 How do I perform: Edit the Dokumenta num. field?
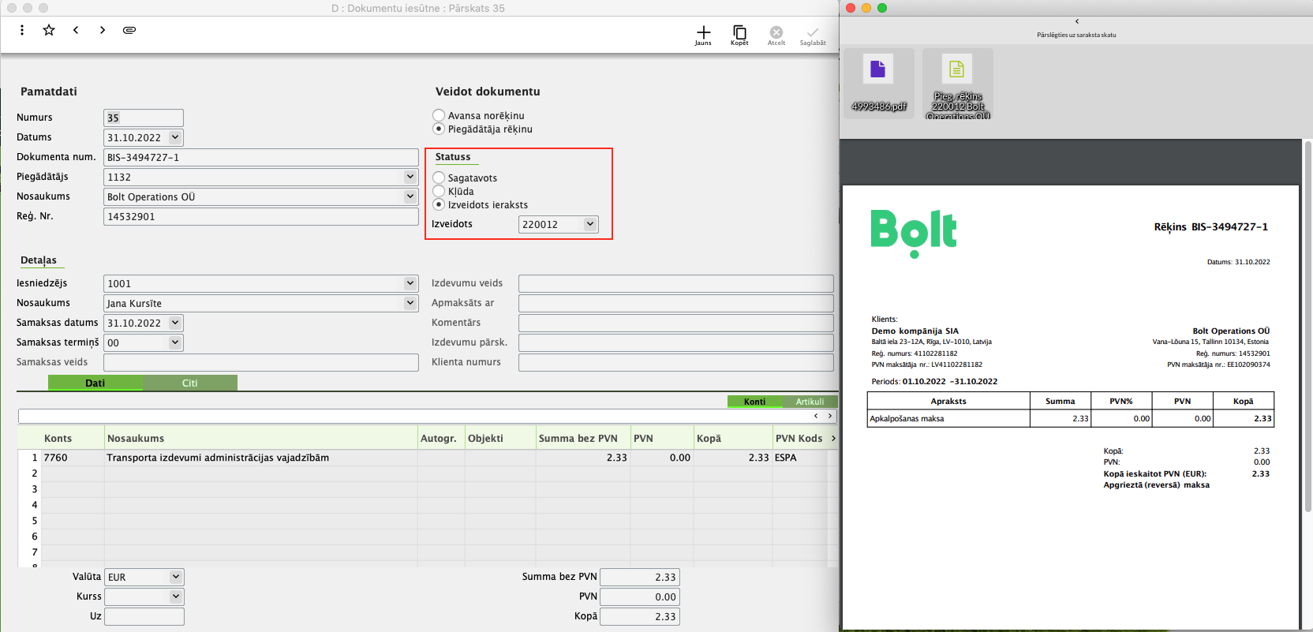pos(261,157)
